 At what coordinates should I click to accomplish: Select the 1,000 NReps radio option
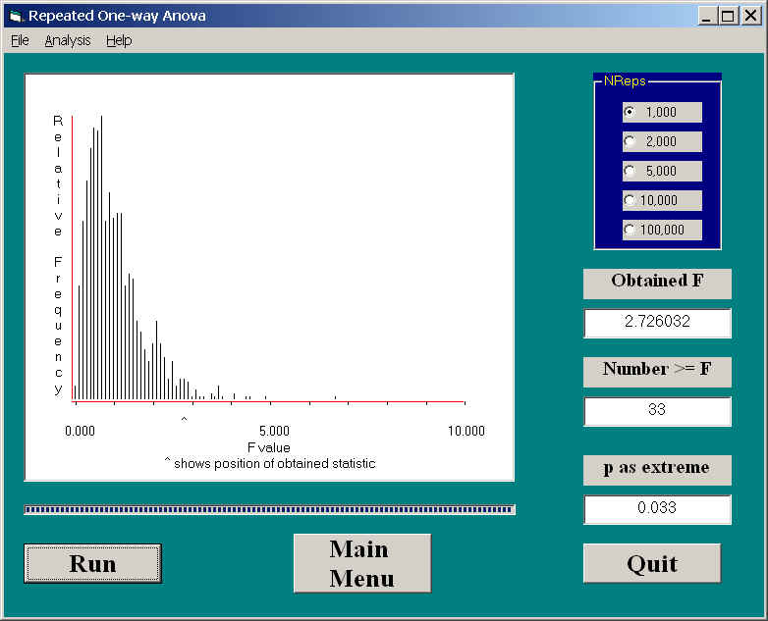pos(631,112)
